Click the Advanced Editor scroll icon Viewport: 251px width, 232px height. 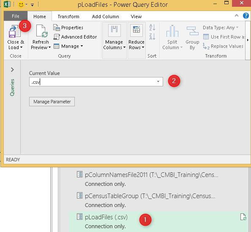[56, 37]
